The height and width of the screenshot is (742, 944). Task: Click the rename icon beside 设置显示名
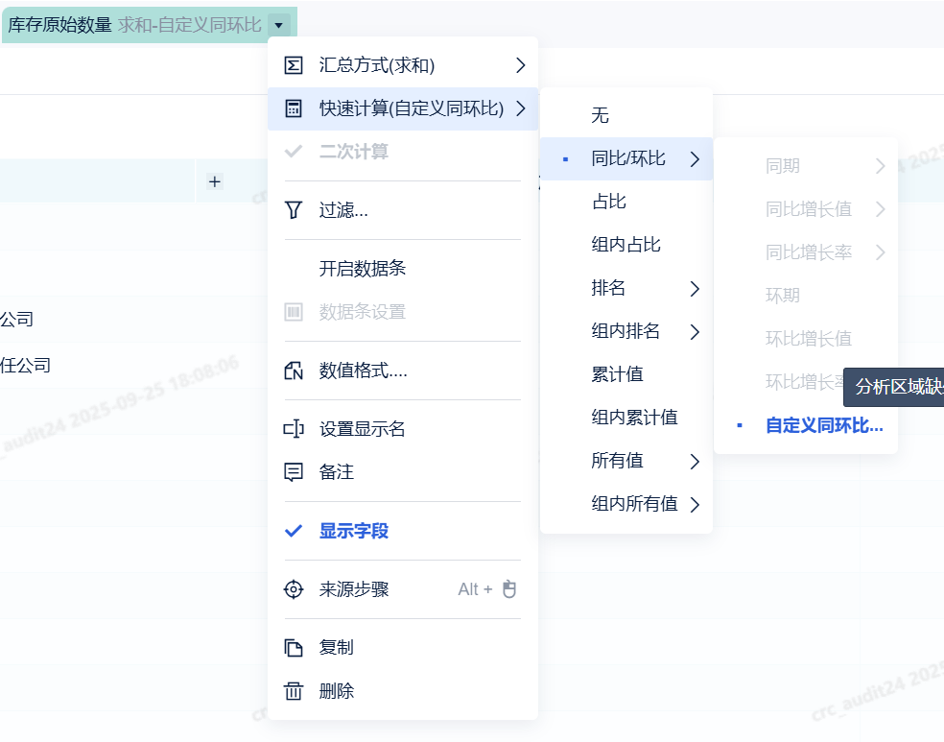point(294,429)
